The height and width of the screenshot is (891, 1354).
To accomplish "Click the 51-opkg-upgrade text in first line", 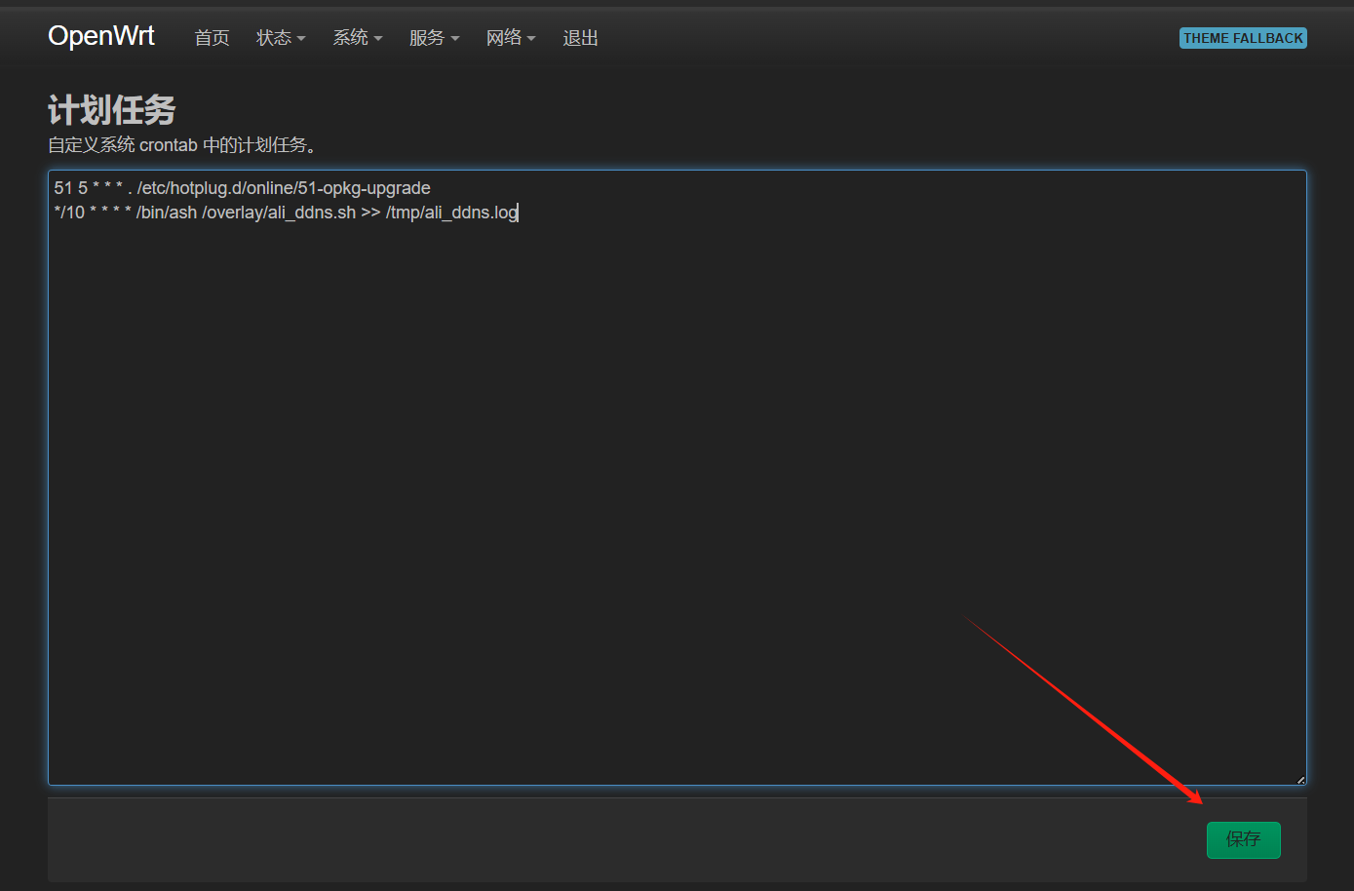I will click(364, 188).
